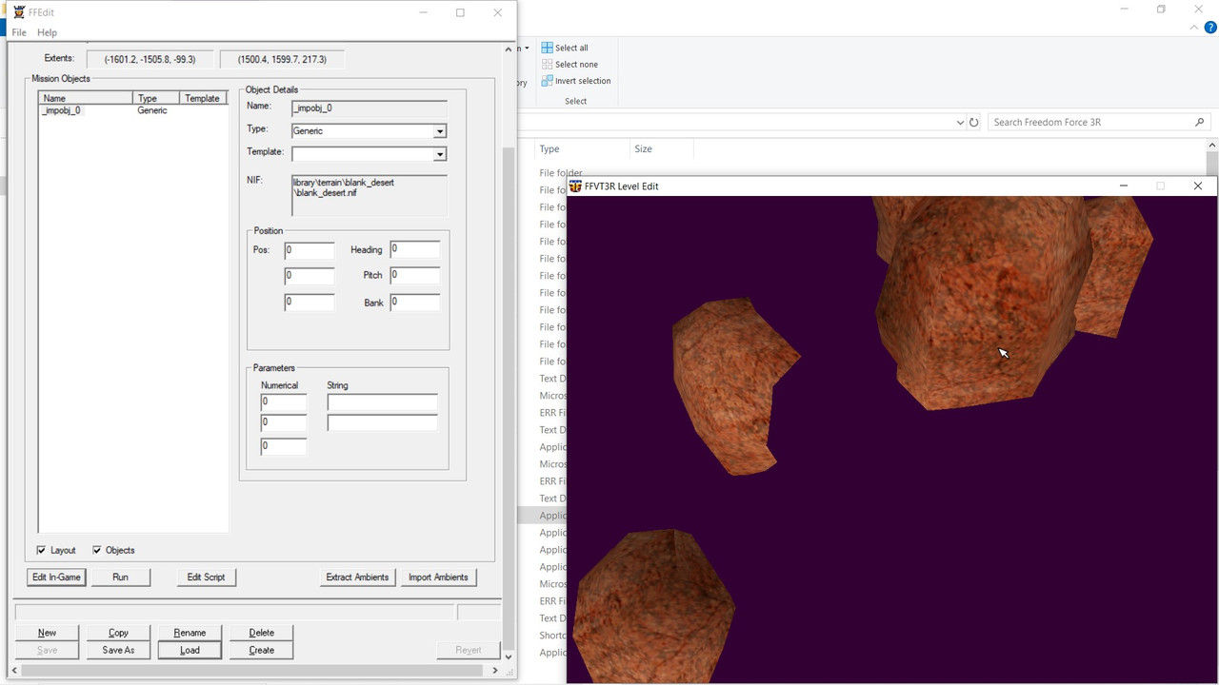1219x685 pixels.
Task: Click the Save As button
Action: coord(118,651)
